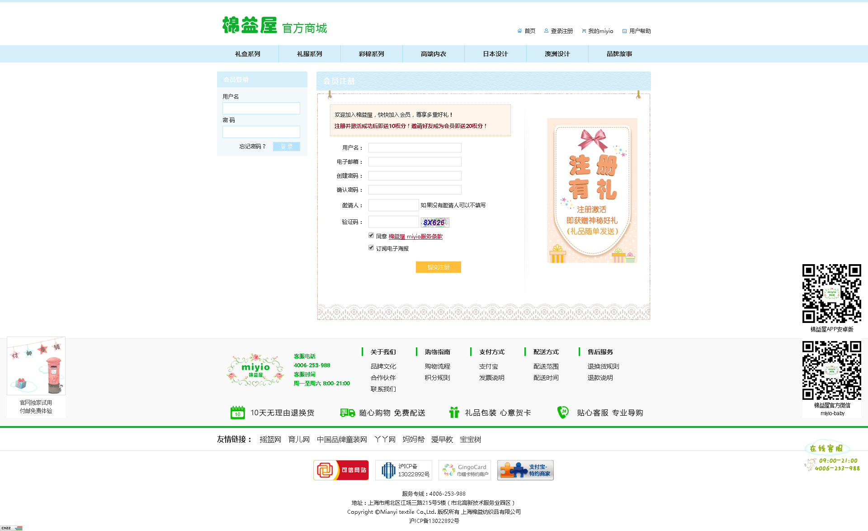
Task: Click the 电子邮箱 registration input field
Action: click(415, 161)
